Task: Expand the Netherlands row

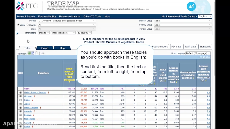Action: click(20, 119)
